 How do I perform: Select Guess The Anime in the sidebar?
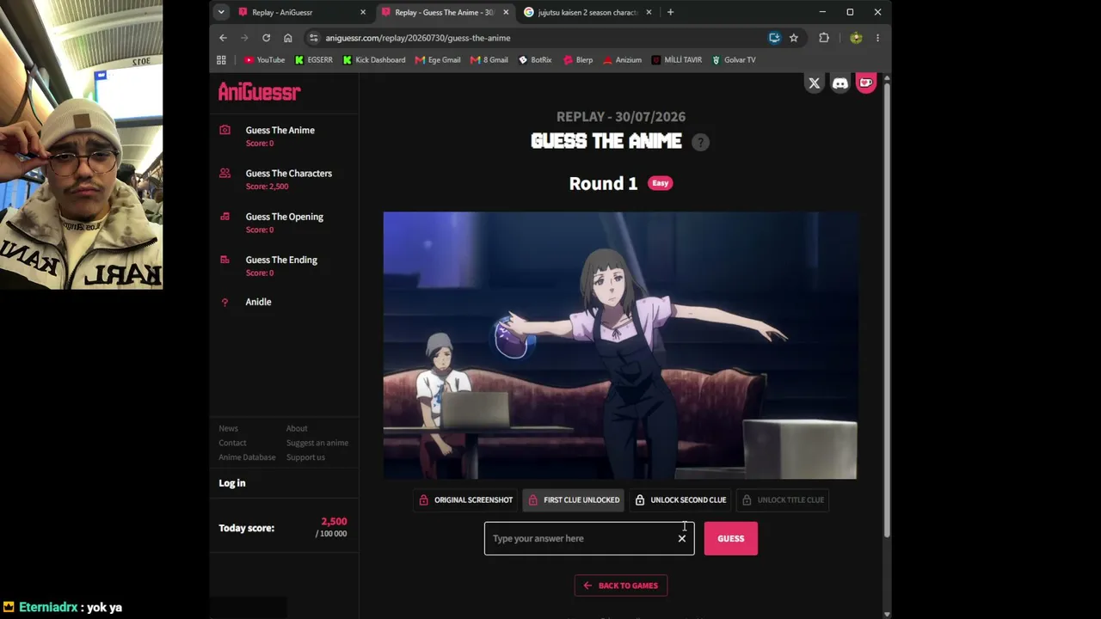pos(280,131)
